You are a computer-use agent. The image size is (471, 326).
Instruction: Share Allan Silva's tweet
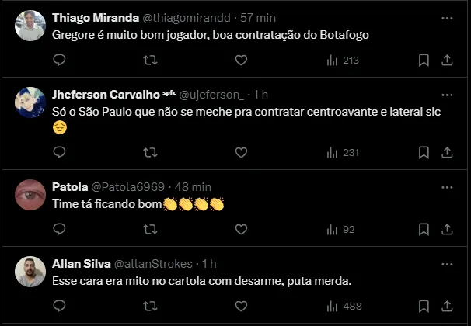(447, 306)
